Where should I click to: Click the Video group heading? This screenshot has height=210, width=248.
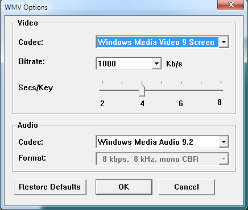[x=28, y=23]
